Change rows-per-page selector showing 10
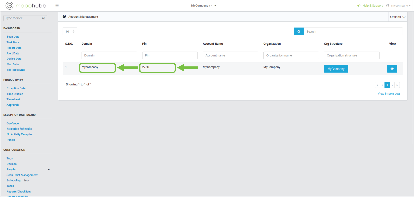The image size is (414, 197). [x=70, y=32]
